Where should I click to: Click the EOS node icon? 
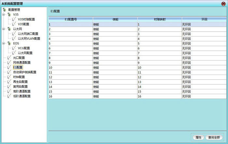pyautogui.click(x=9, y=43)
